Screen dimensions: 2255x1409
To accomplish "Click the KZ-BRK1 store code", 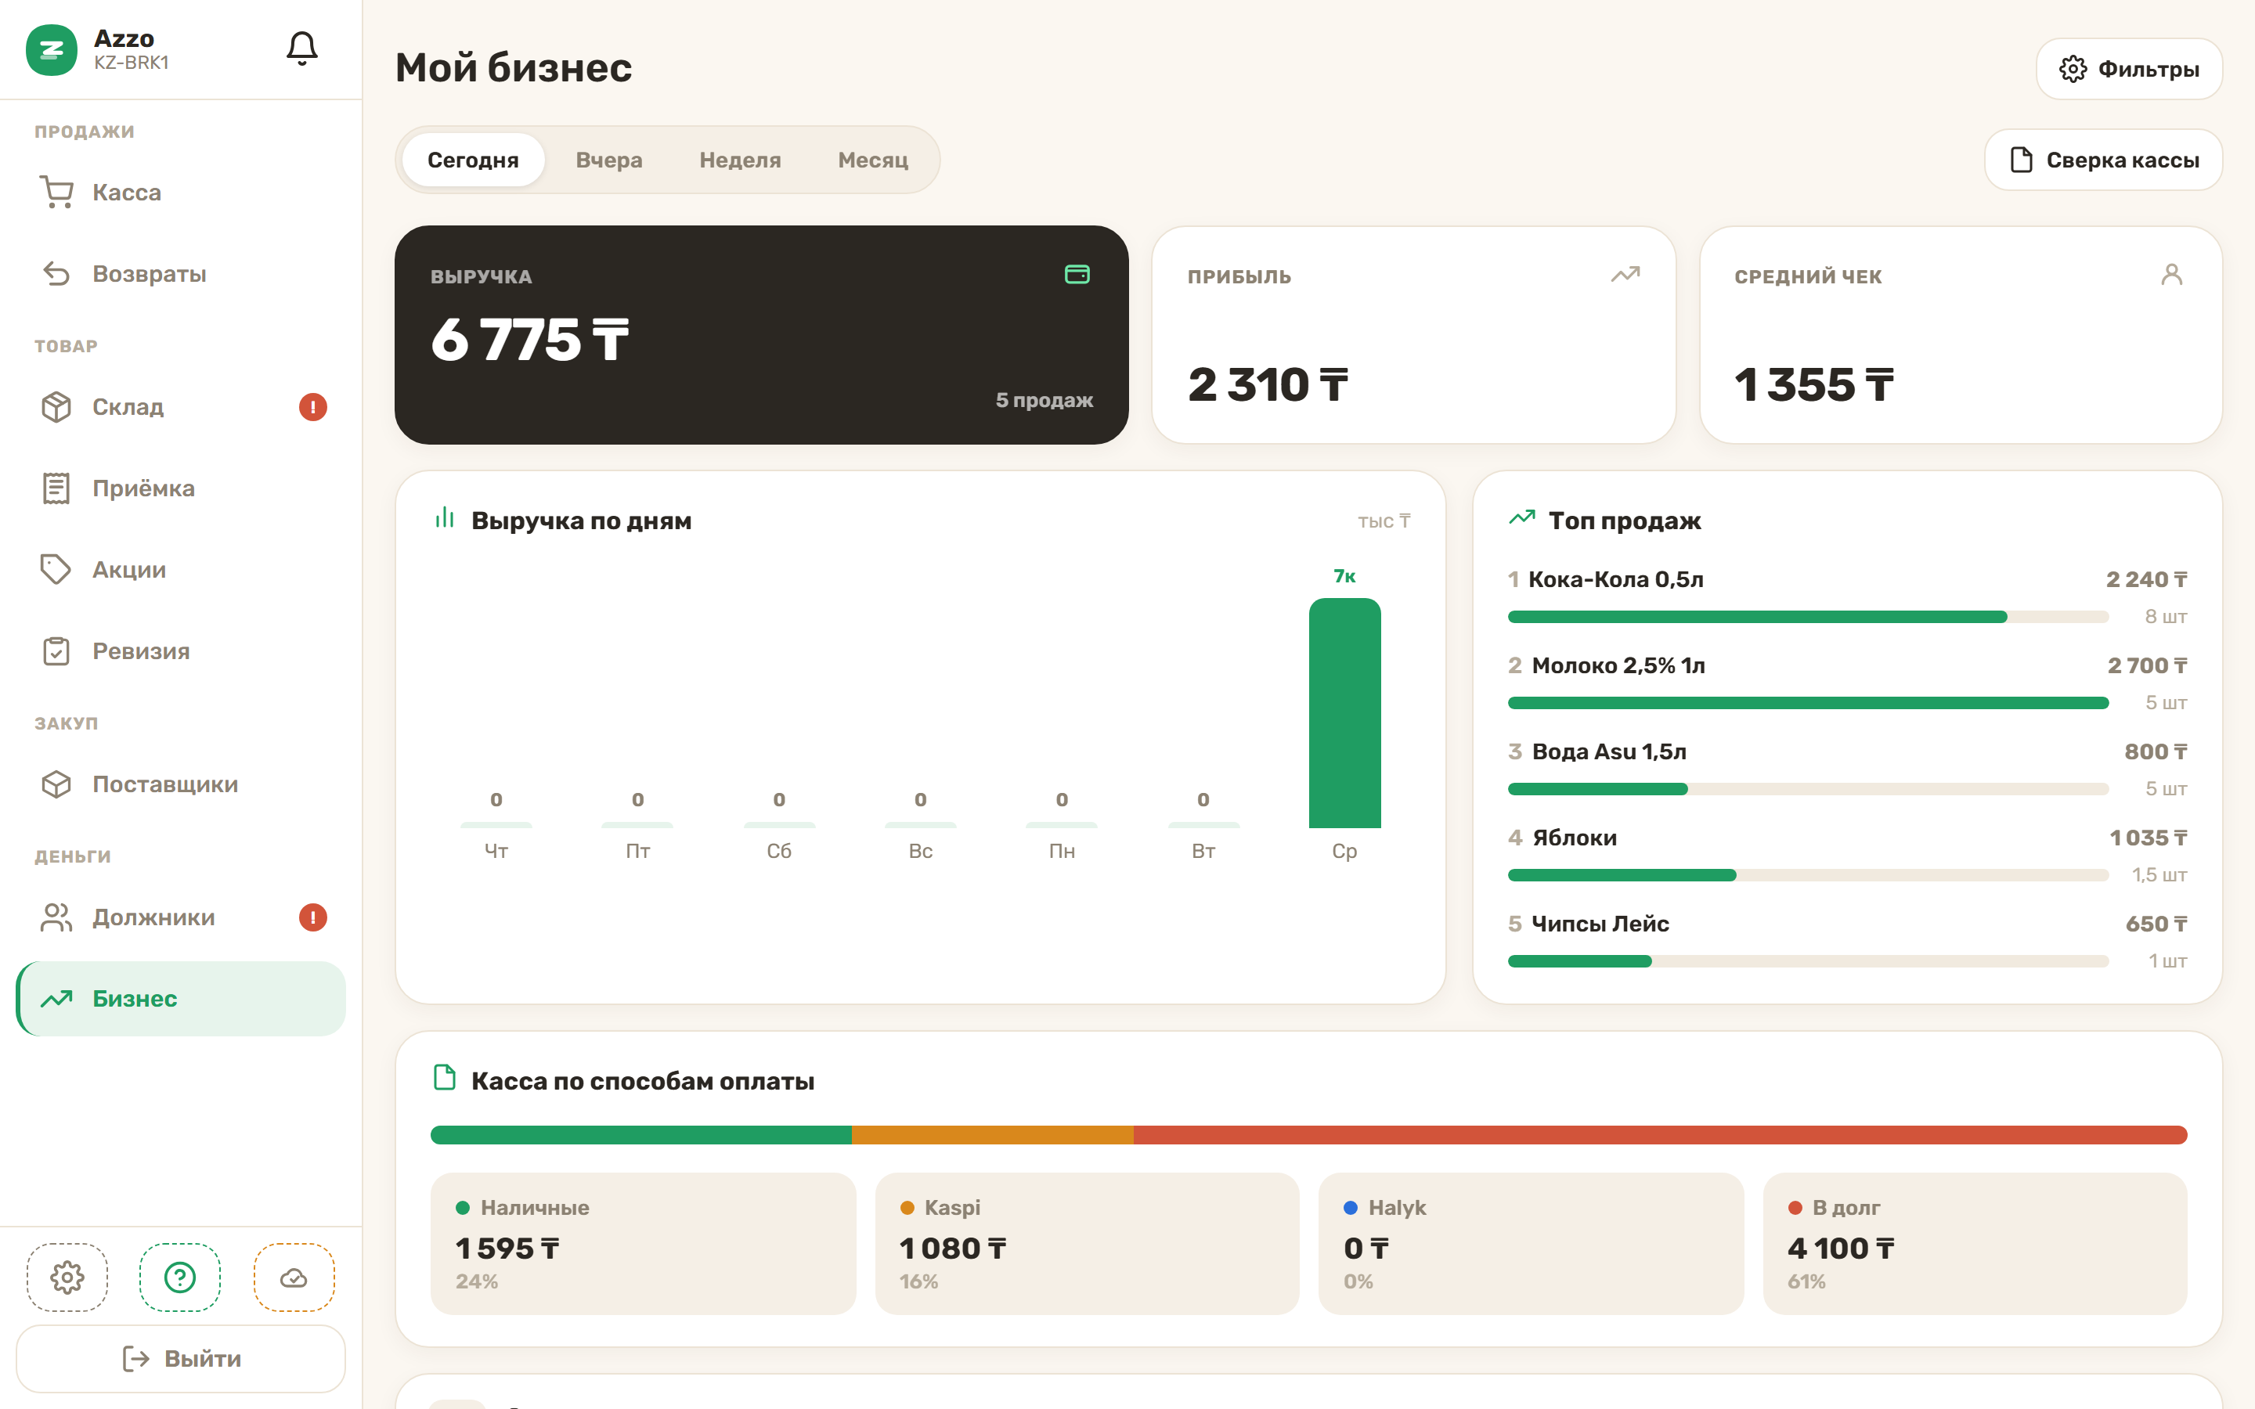I will click(132, 63).
